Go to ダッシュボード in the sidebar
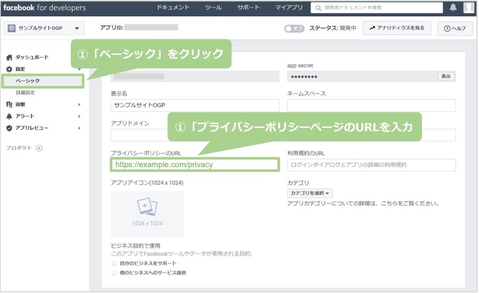Viewport: 479px width, 293px height. click(32, 57)
